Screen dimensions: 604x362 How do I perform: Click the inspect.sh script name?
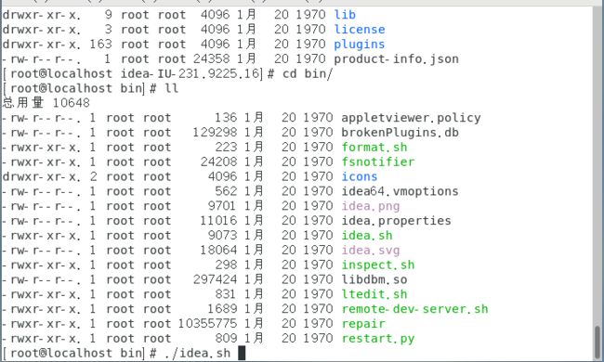pos(378,265)
